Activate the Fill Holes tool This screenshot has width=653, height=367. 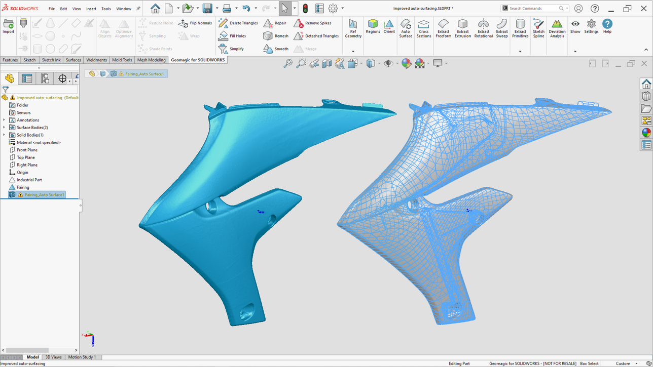tap(232, 36)
